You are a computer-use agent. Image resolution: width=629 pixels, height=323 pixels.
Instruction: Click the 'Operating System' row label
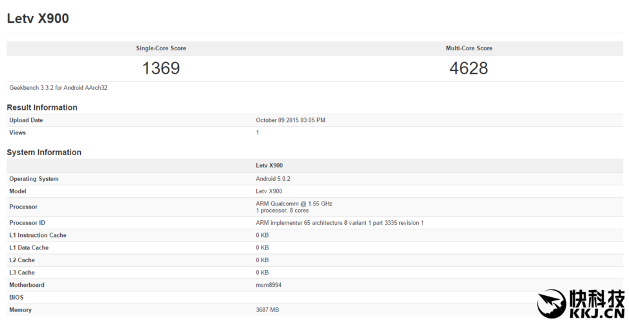click(x=34, y=179)
